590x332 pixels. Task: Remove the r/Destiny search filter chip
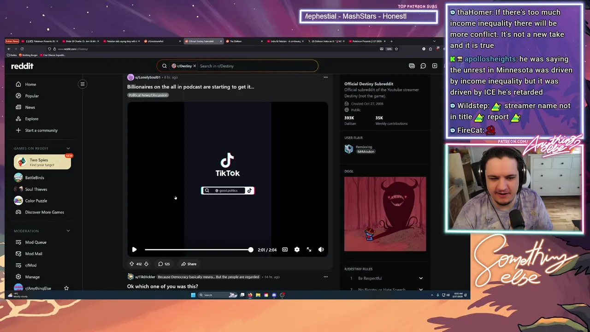point(195,66)
